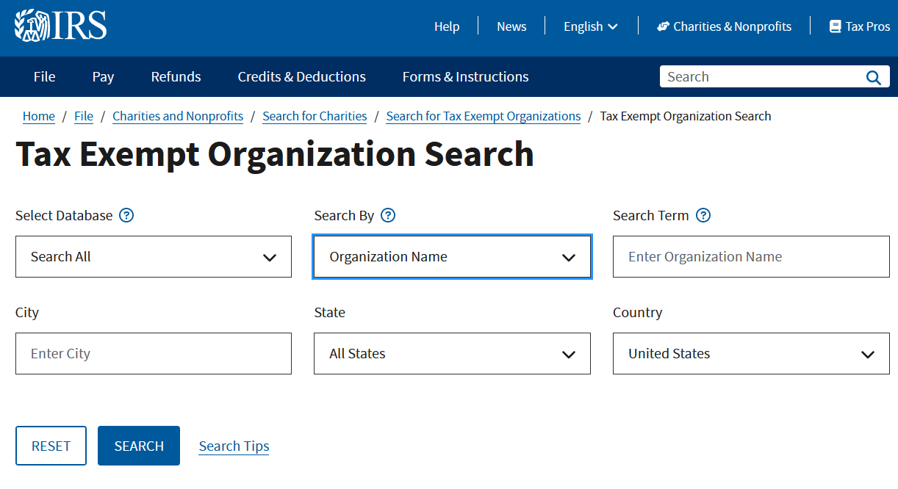
Task: Open the Select Database dropdown
Action: (x=154, y=257)
